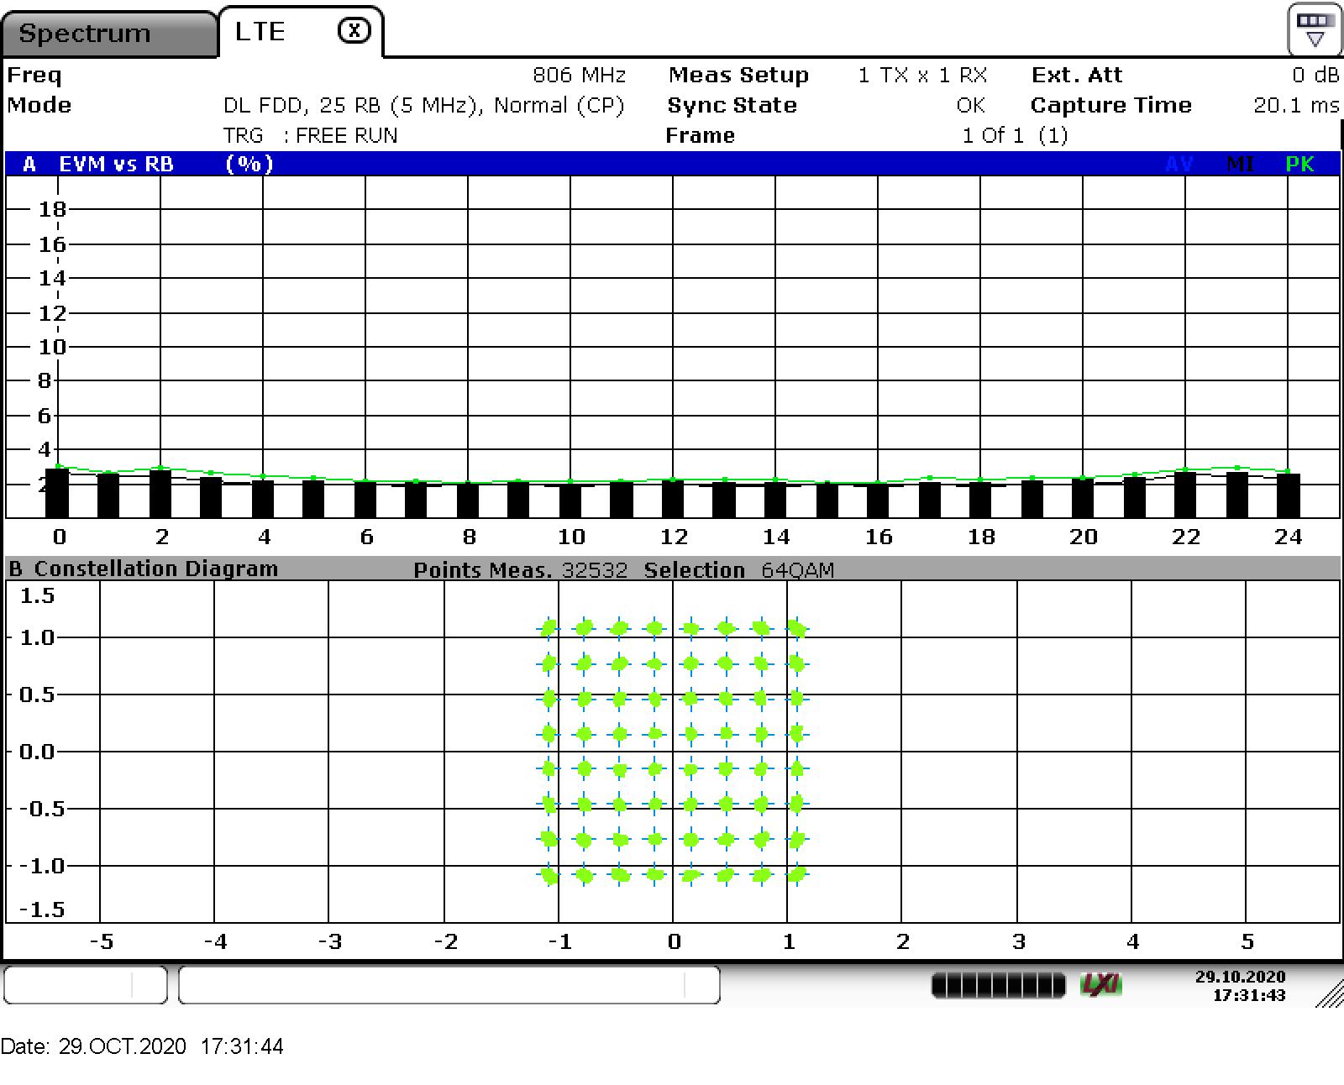Click the -5 label on constellation x-axis

(101, 941)
